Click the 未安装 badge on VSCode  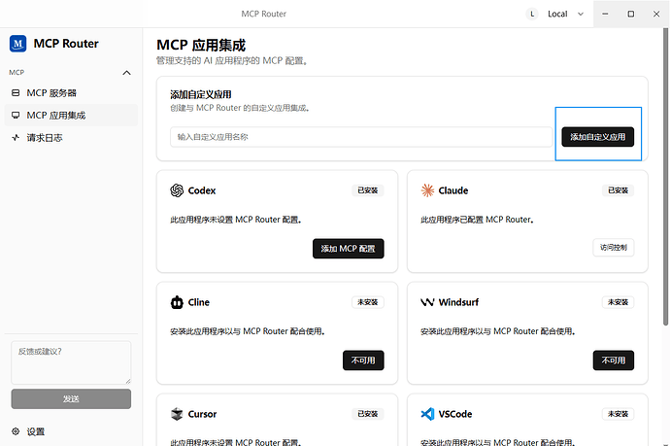618,414
